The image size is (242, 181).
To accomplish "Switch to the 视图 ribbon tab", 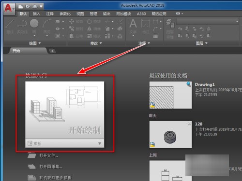I will coord(80,14).
